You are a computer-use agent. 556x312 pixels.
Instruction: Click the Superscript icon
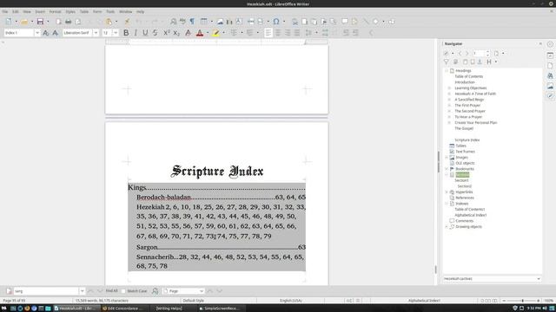(166, 33)
